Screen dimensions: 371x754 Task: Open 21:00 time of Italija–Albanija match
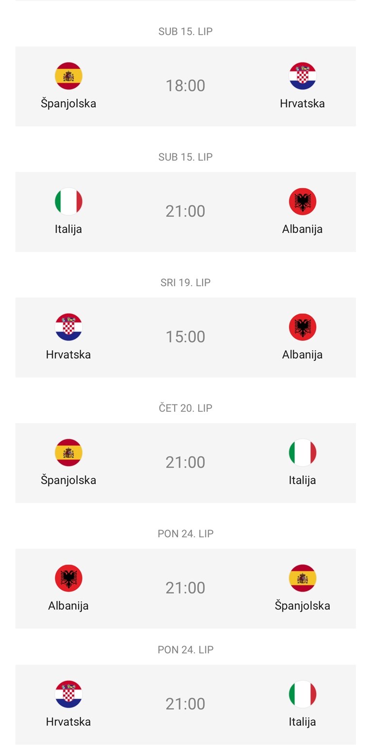coord(185,211)
